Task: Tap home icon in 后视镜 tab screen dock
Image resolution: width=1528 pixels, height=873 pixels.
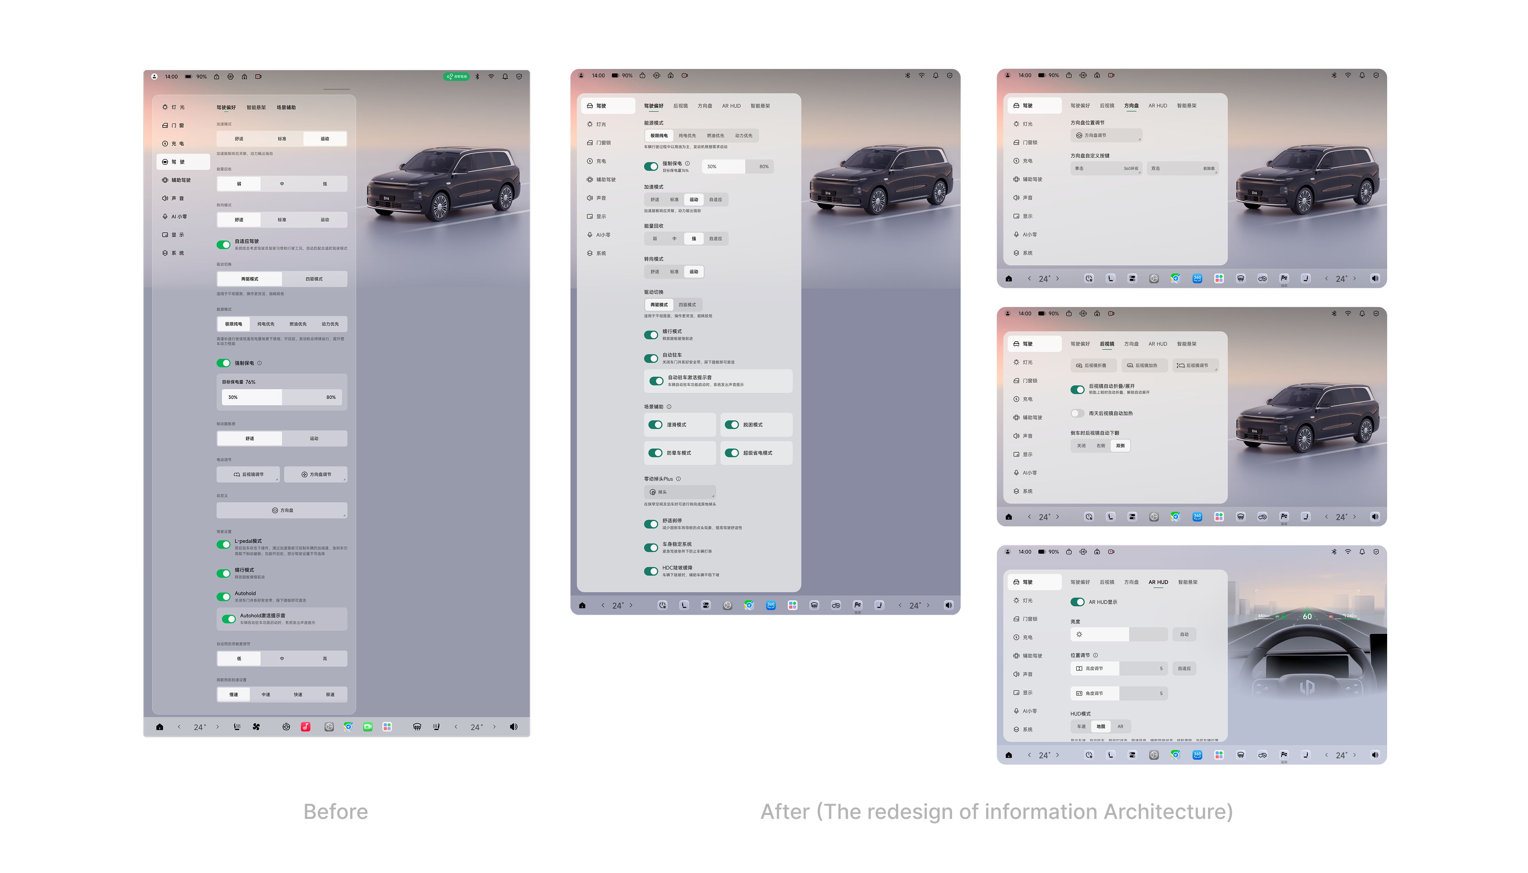Action: 1009,517
